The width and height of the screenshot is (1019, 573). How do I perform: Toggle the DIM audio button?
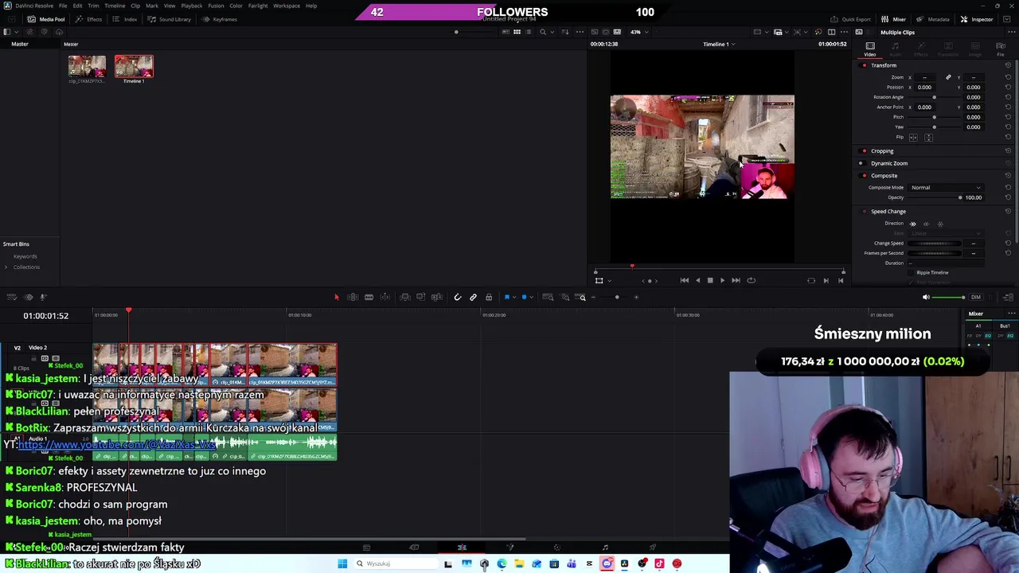click(x=976, y=297)
